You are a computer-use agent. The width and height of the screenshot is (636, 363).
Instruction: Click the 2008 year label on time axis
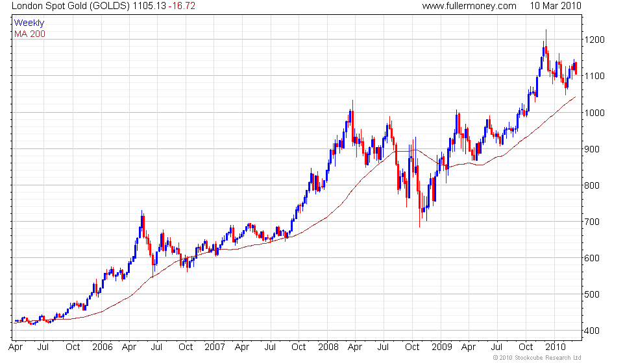point(328,347)
